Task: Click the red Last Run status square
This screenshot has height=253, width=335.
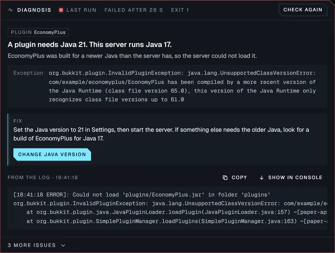Action: click(x=61, y=10)
